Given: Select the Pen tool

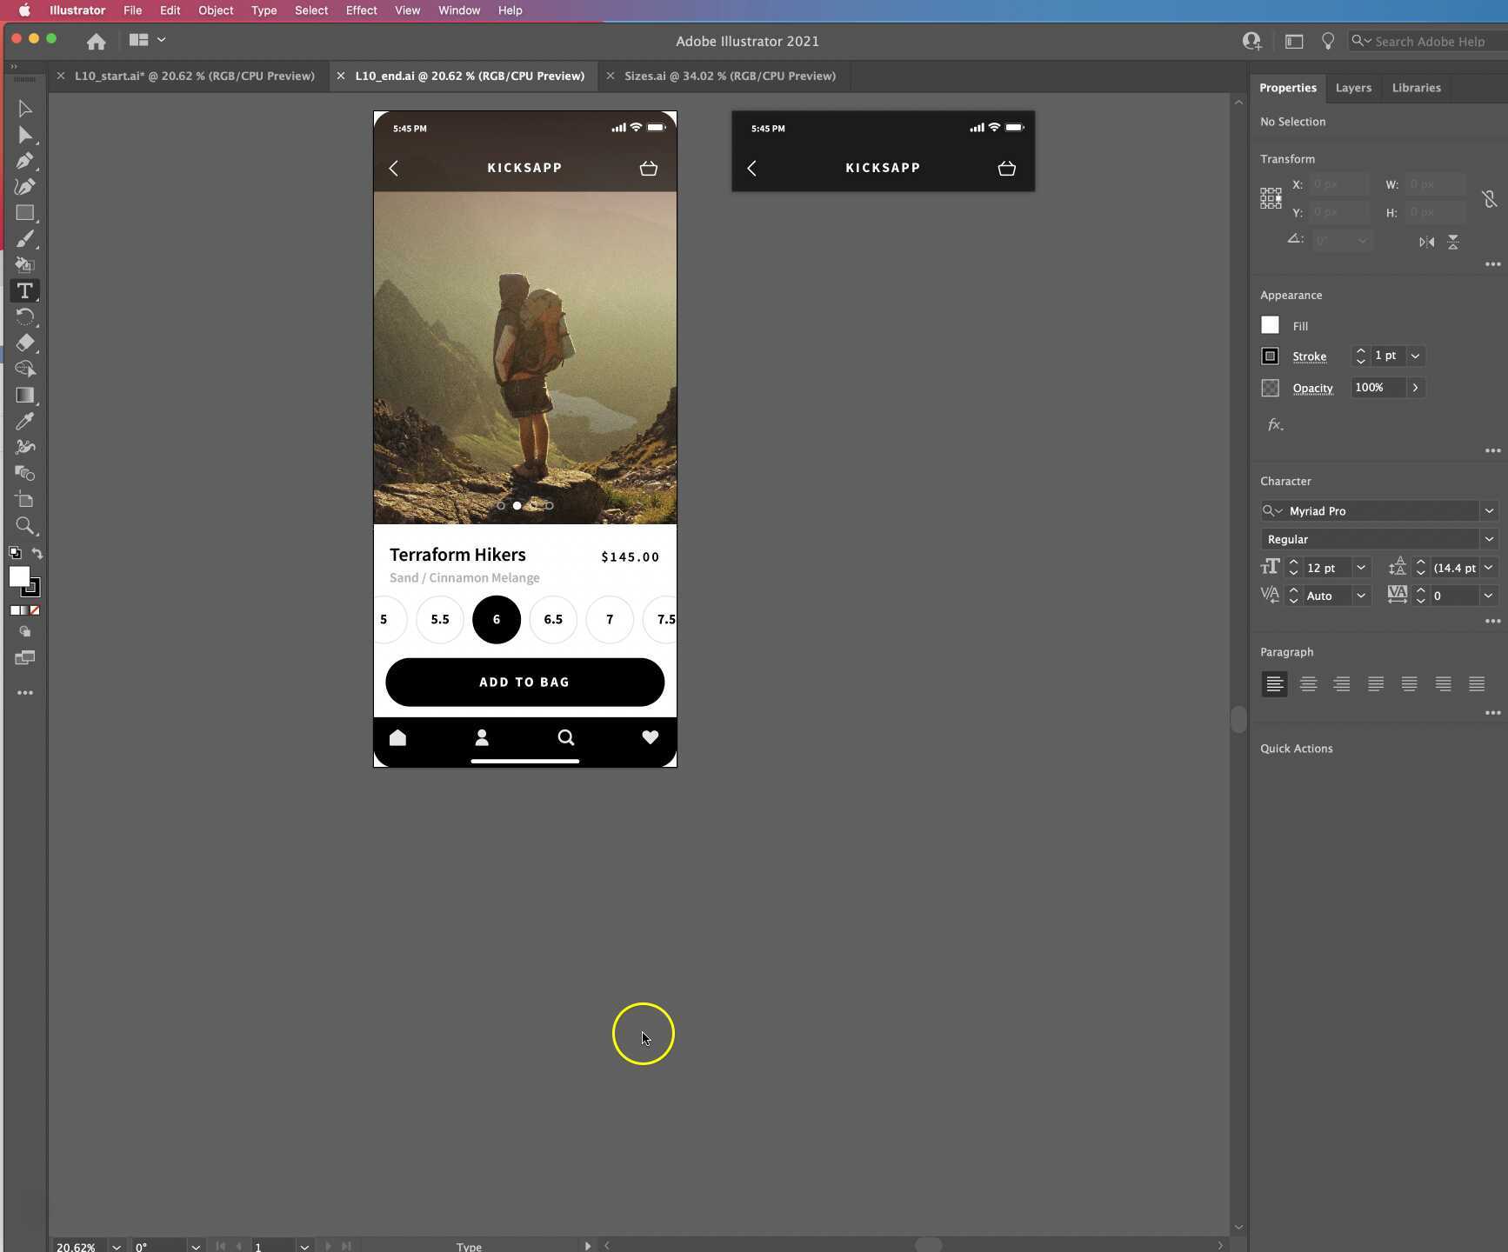Looking at the screenshot, I should (x=25, y=161).
